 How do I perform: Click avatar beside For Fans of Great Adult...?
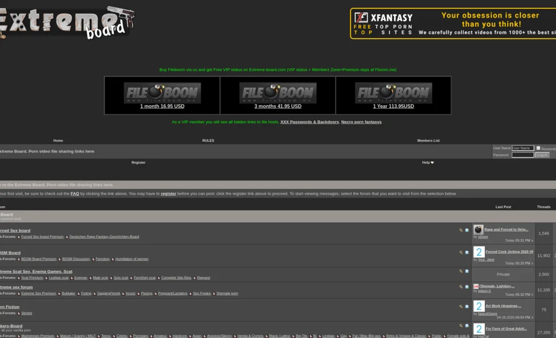479,329
